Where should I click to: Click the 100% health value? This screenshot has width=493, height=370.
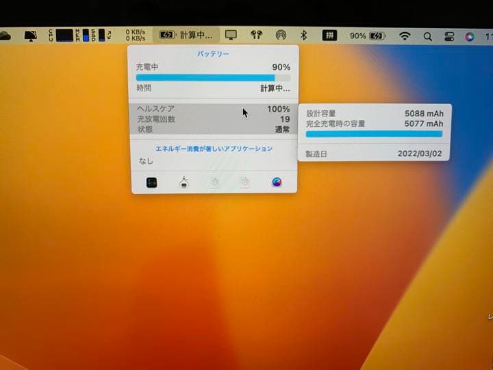278,109
